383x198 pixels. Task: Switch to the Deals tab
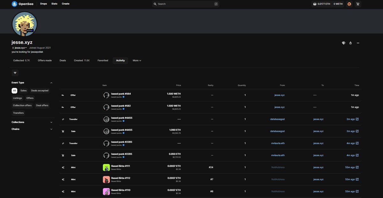point(63,60)
